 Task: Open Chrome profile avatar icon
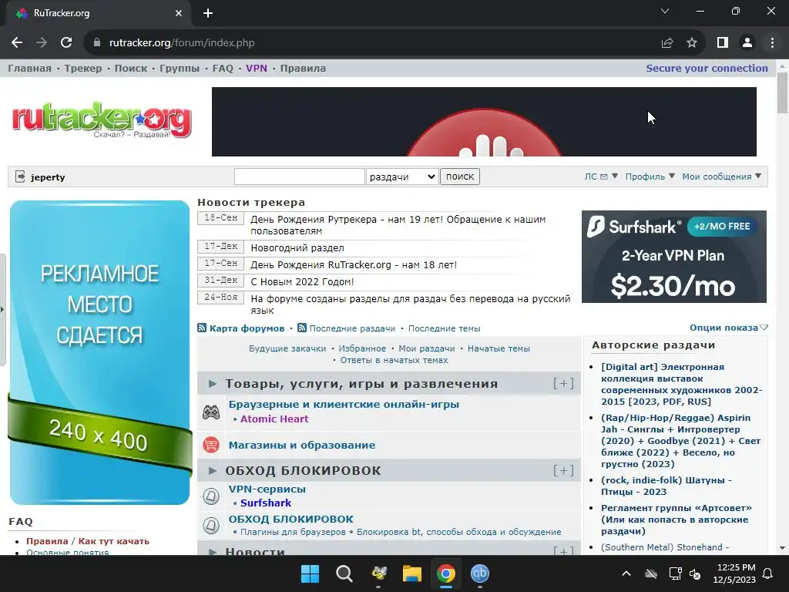(747, 43)
